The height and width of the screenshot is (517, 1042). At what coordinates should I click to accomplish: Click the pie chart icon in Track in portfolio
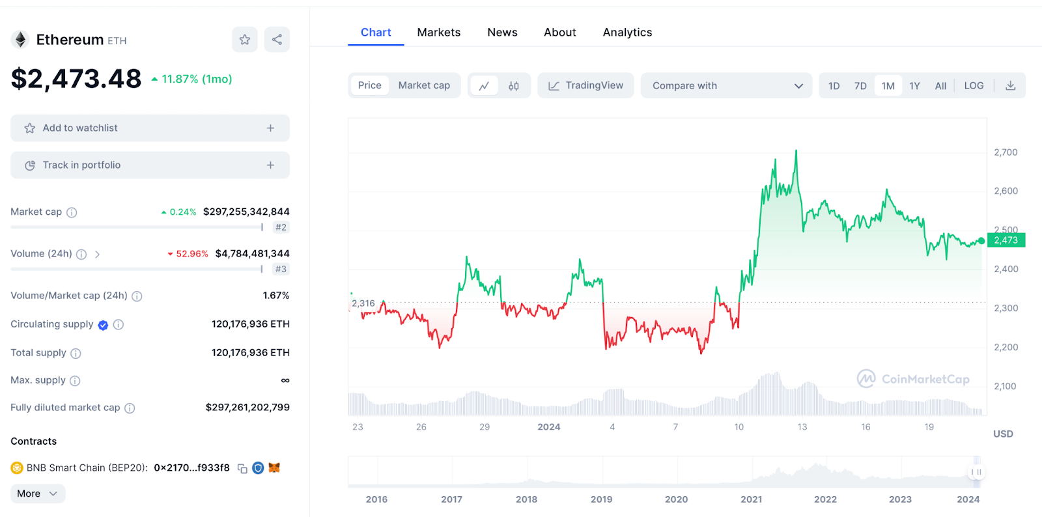pos(30,165)
